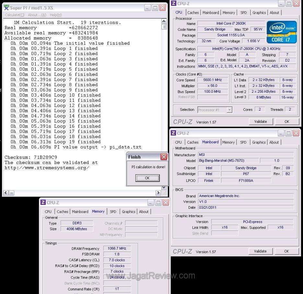This screenshot has height=294, width=303.
Task: Click the DRAM Frequency value field
Action: [x=117, y=248]
